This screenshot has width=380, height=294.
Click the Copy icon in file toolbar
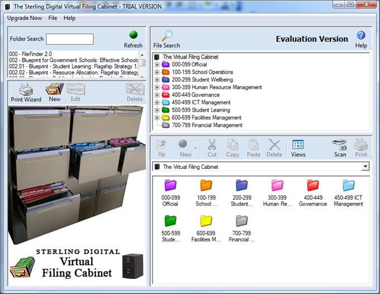[x=232, y=144]
